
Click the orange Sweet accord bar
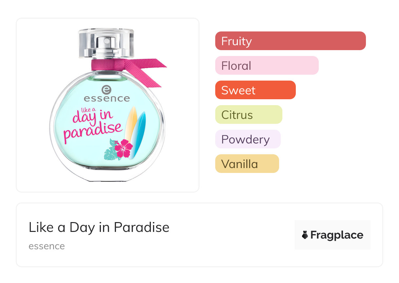(255, 90)
